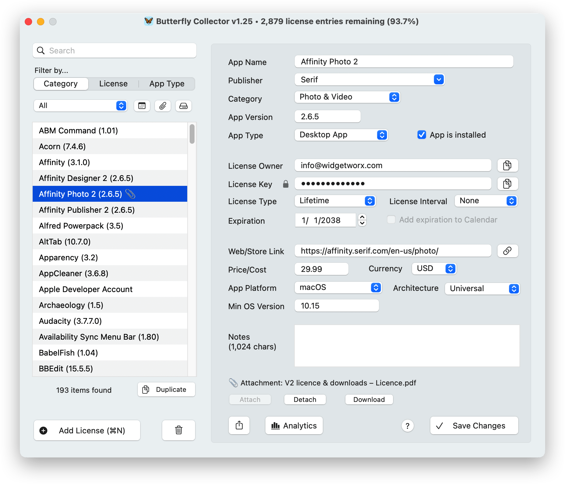
Task: Switch filter to the App Type tab
Action: 167,84
